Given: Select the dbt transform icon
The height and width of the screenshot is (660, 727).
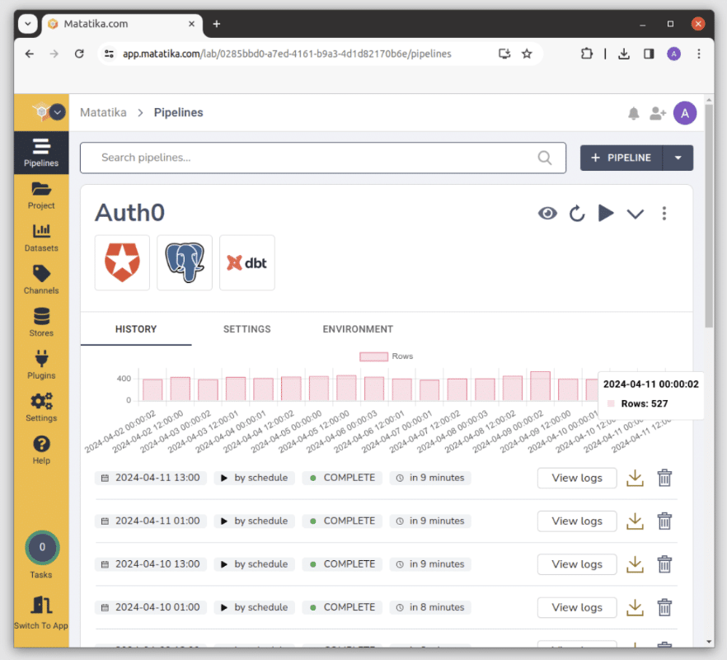Looking at the screenshot, I should tap(246, 262).
